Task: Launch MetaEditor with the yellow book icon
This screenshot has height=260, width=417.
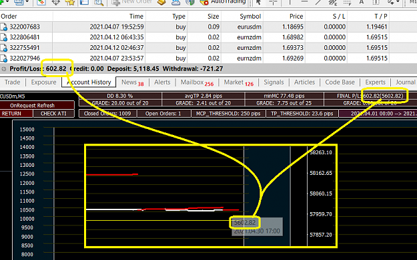Action: pyautogui.click(x=161, y=2)
